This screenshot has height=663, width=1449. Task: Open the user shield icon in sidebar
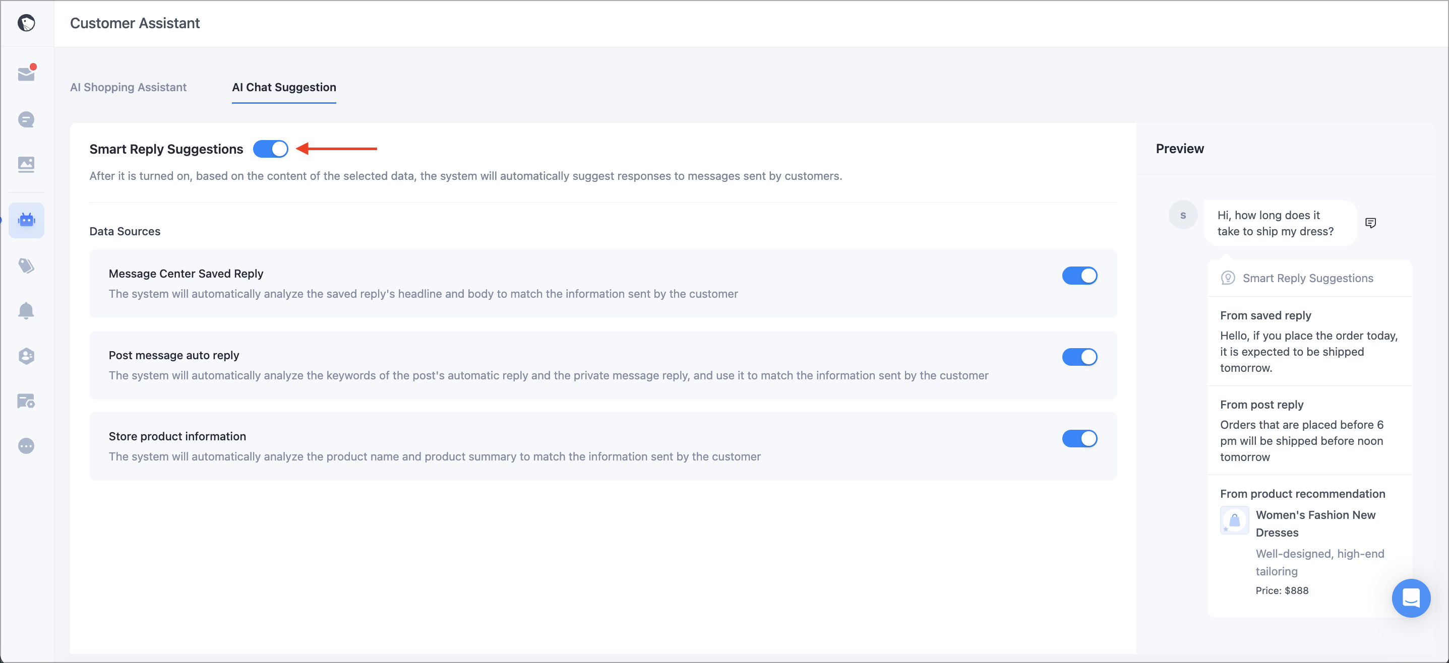coord(26,356)
